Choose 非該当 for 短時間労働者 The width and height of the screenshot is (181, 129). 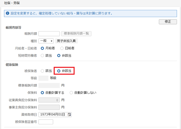click(59, 56)
